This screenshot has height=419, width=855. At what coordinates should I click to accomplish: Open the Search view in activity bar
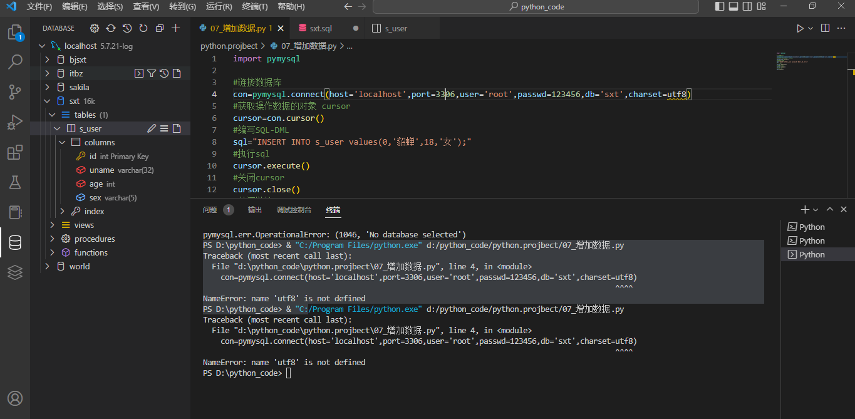(15, 62)
